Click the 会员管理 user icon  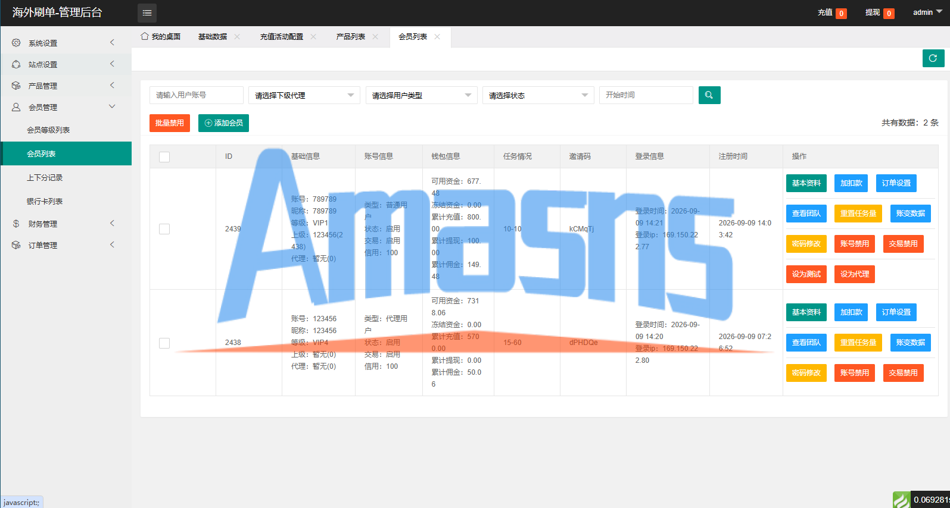coord(16,107)
